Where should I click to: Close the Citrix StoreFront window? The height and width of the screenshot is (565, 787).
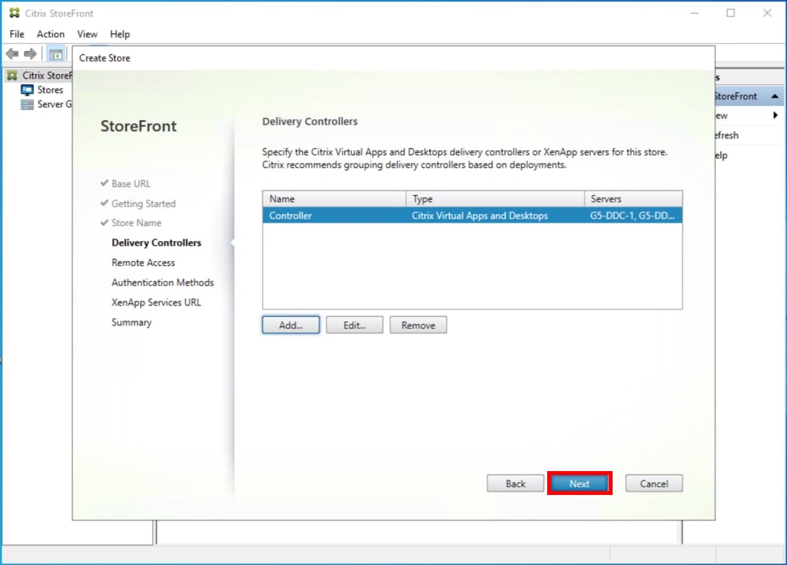click(767, 13)
